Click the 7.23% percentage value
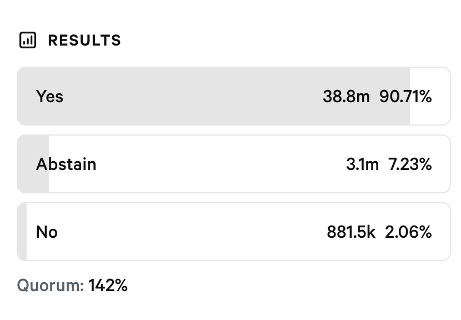Viewport: 461px width, 320px height. (x=410, y=164)
